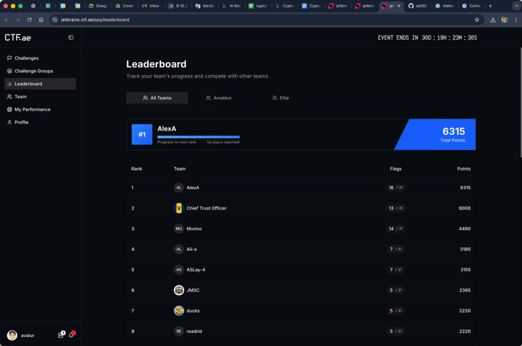Click the address bar URL field
522x346 pixels.
[x=267, y=20]
